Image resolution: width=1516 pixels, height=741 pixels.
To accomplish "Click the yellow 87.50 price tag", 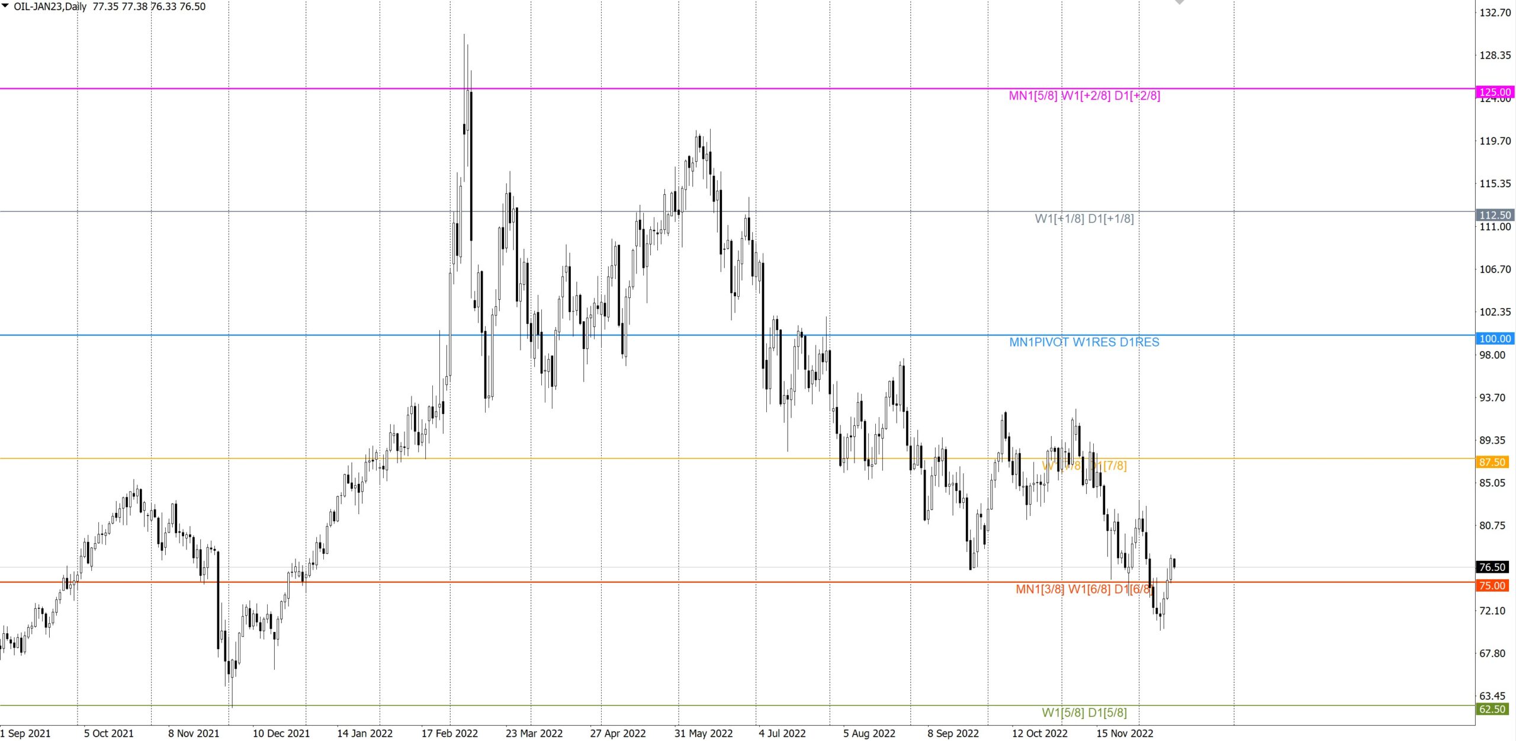I will 1492,462.
